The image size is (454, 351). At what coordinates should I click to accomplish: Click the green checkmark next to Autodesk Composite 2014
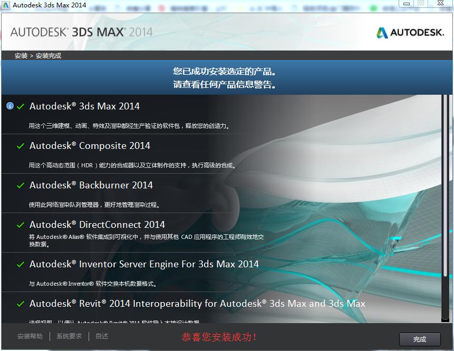20,146
